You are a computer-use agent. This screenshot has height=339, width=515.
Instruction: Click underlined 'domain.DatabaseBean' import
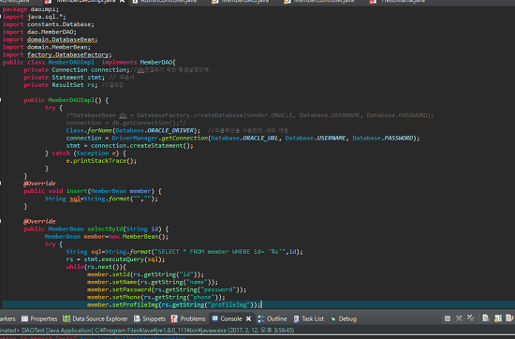[x=62, y=39]
